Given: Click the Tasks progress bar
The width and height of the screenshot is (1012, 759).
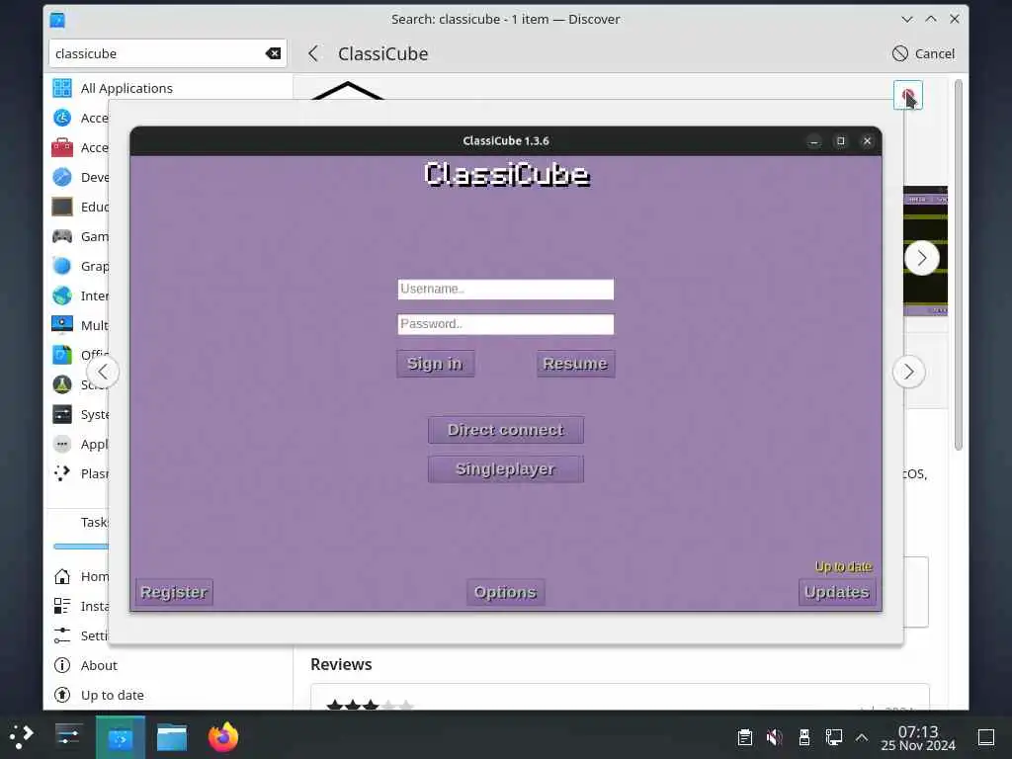Looking at the screenshot, I should point(81,547).
